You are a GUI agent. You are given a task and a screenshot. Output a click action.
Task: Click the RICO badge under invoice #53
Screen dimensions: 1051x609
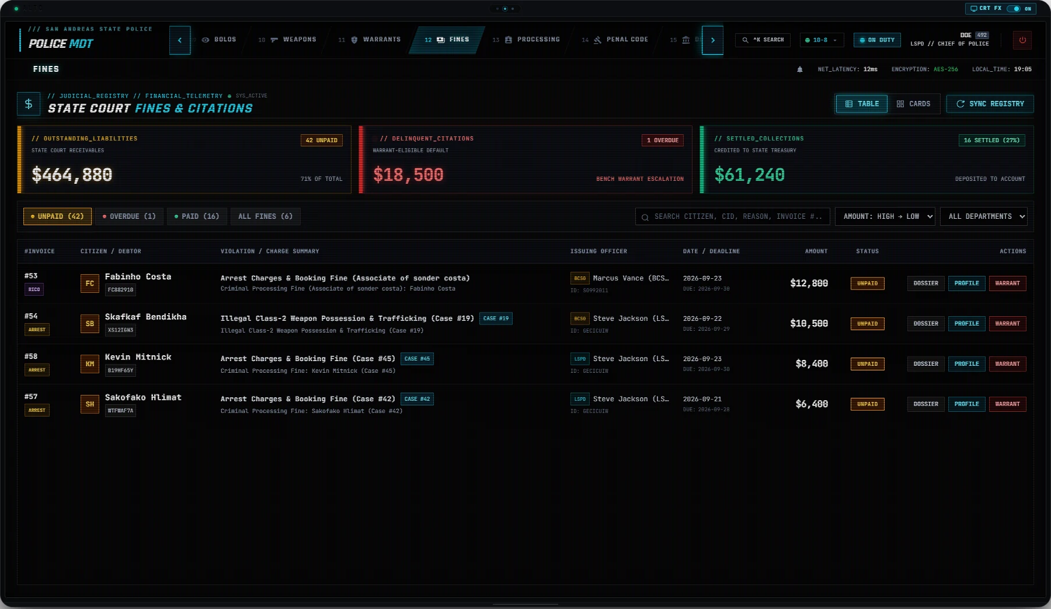[34, 289]
